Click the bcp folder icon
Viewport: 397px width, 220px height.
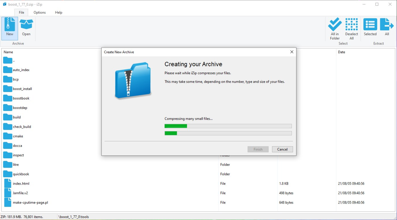pyautogui.click(x=8, y=79)
